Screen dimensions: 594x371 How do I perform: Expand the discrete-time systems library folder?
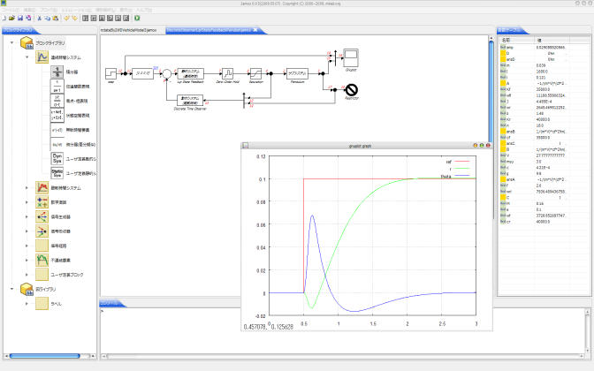click(x=27, y=187)
